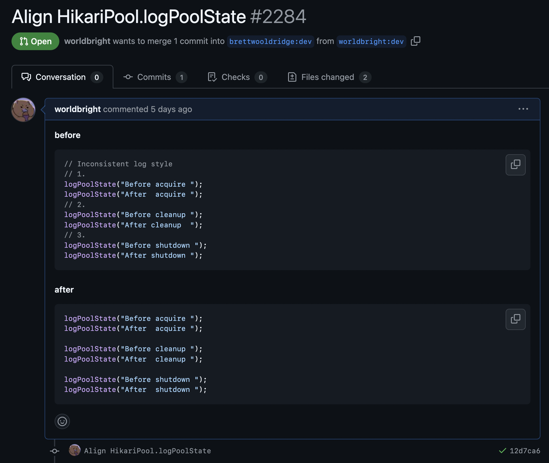Click the worldbright name in the comment header
The height and width of the screenshot is (463, 549).
point(78,109)
